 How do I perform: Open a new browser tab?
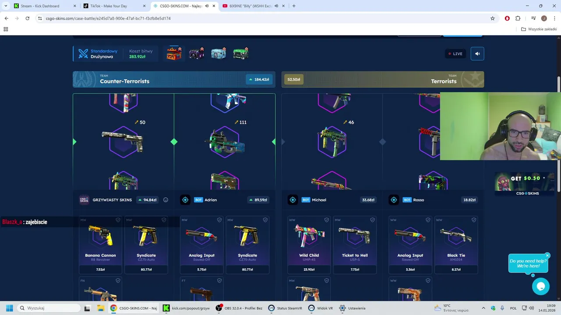pyautogui.click(x=294, y=6)
